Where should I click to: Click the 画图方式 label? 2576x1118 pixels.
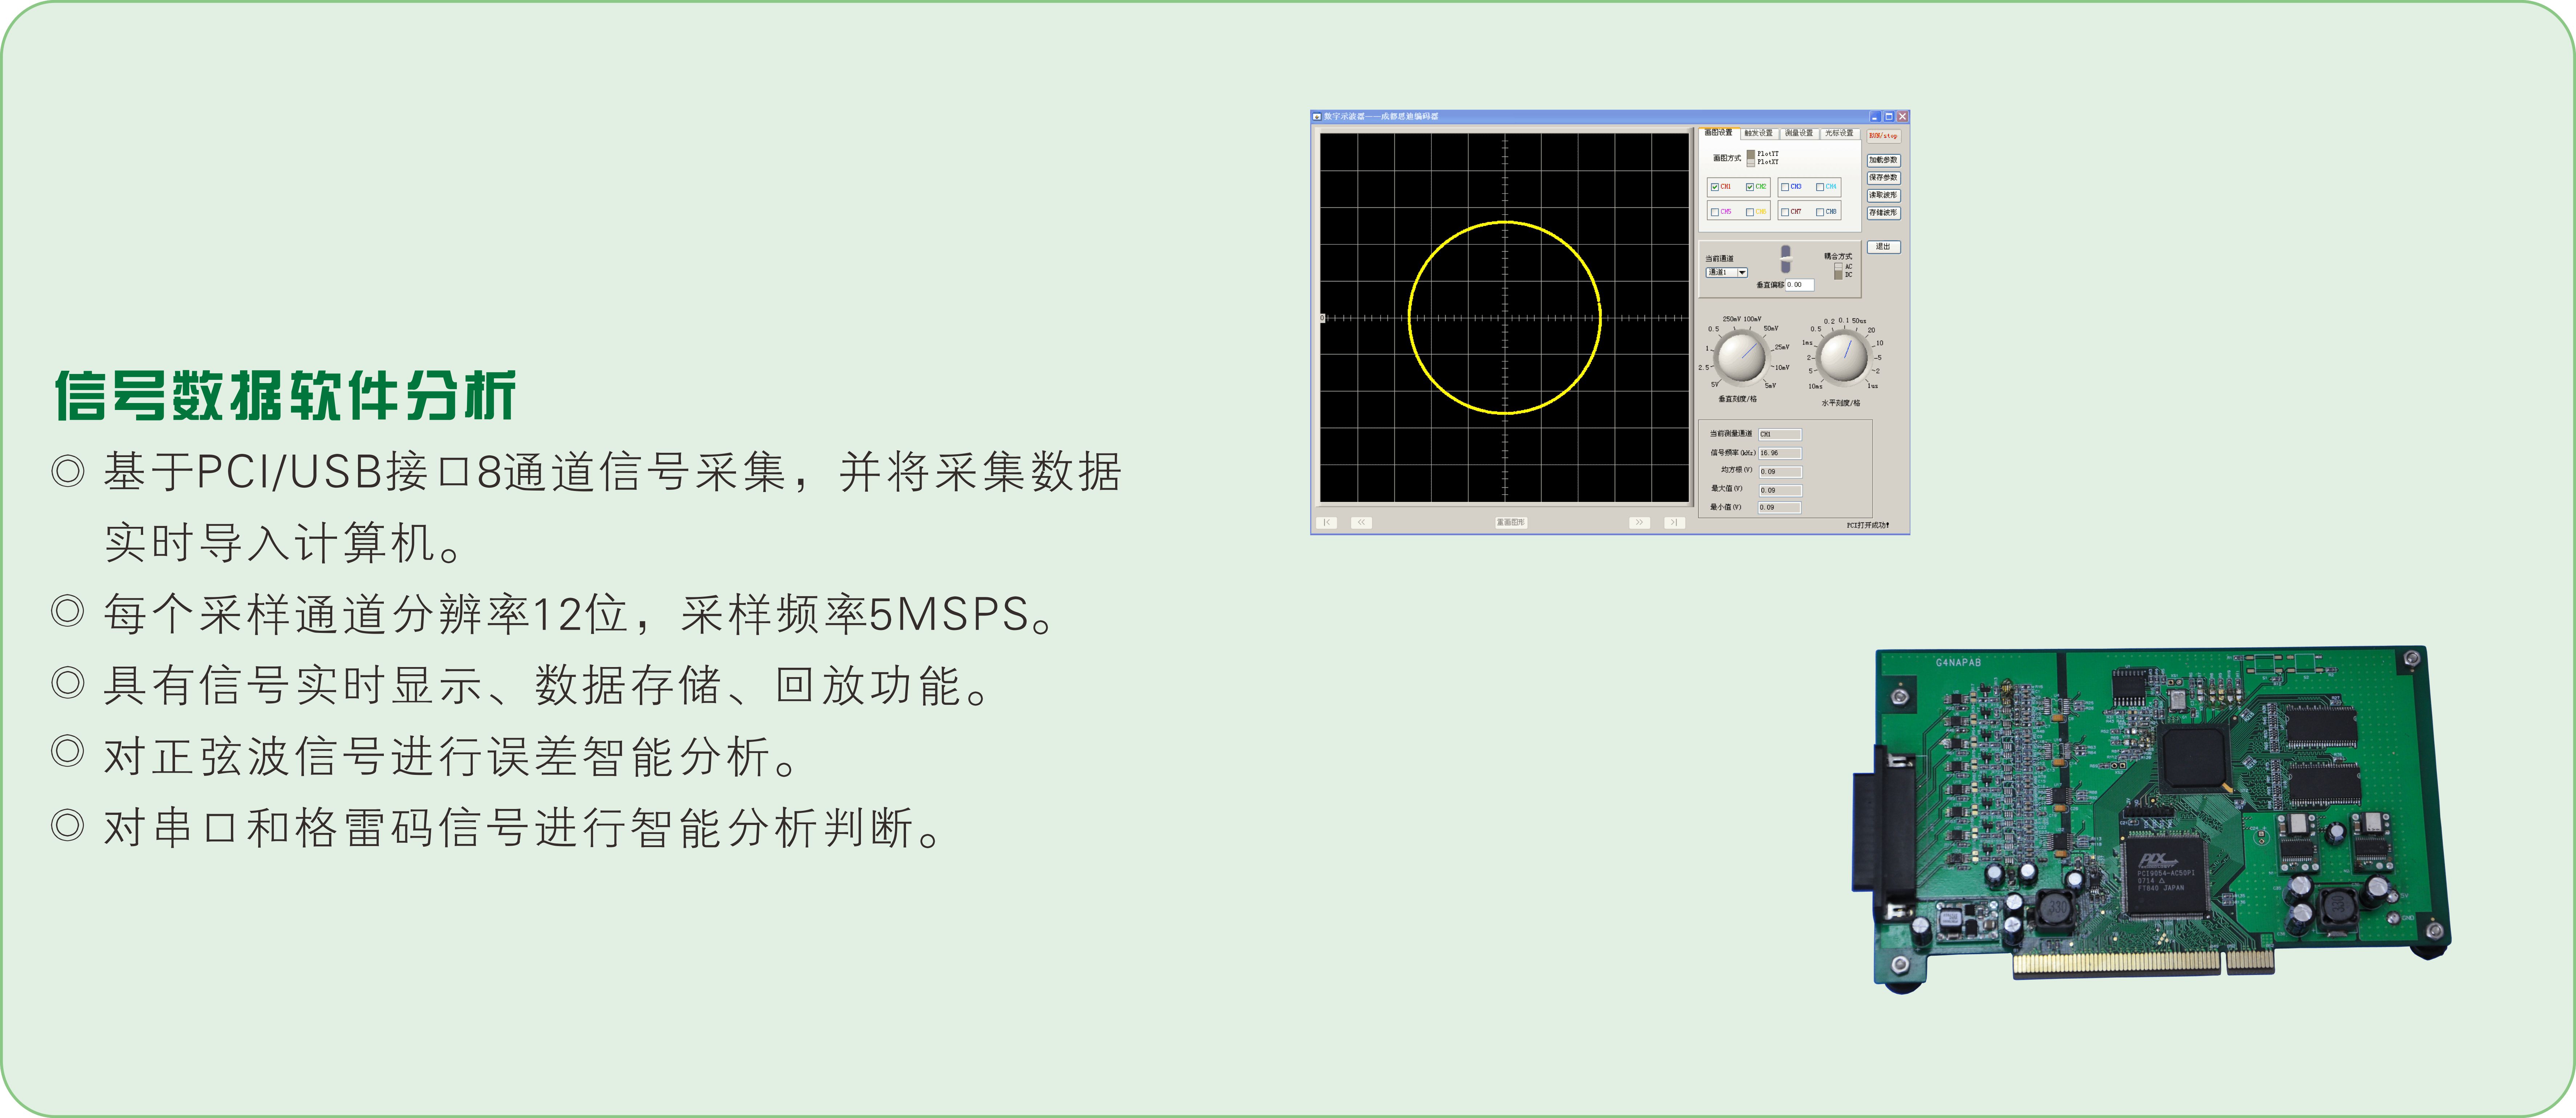[x=1727, y=158]
